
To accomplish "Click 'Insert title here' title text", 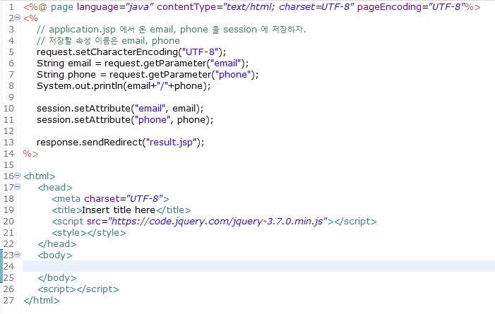I will 119,210.
